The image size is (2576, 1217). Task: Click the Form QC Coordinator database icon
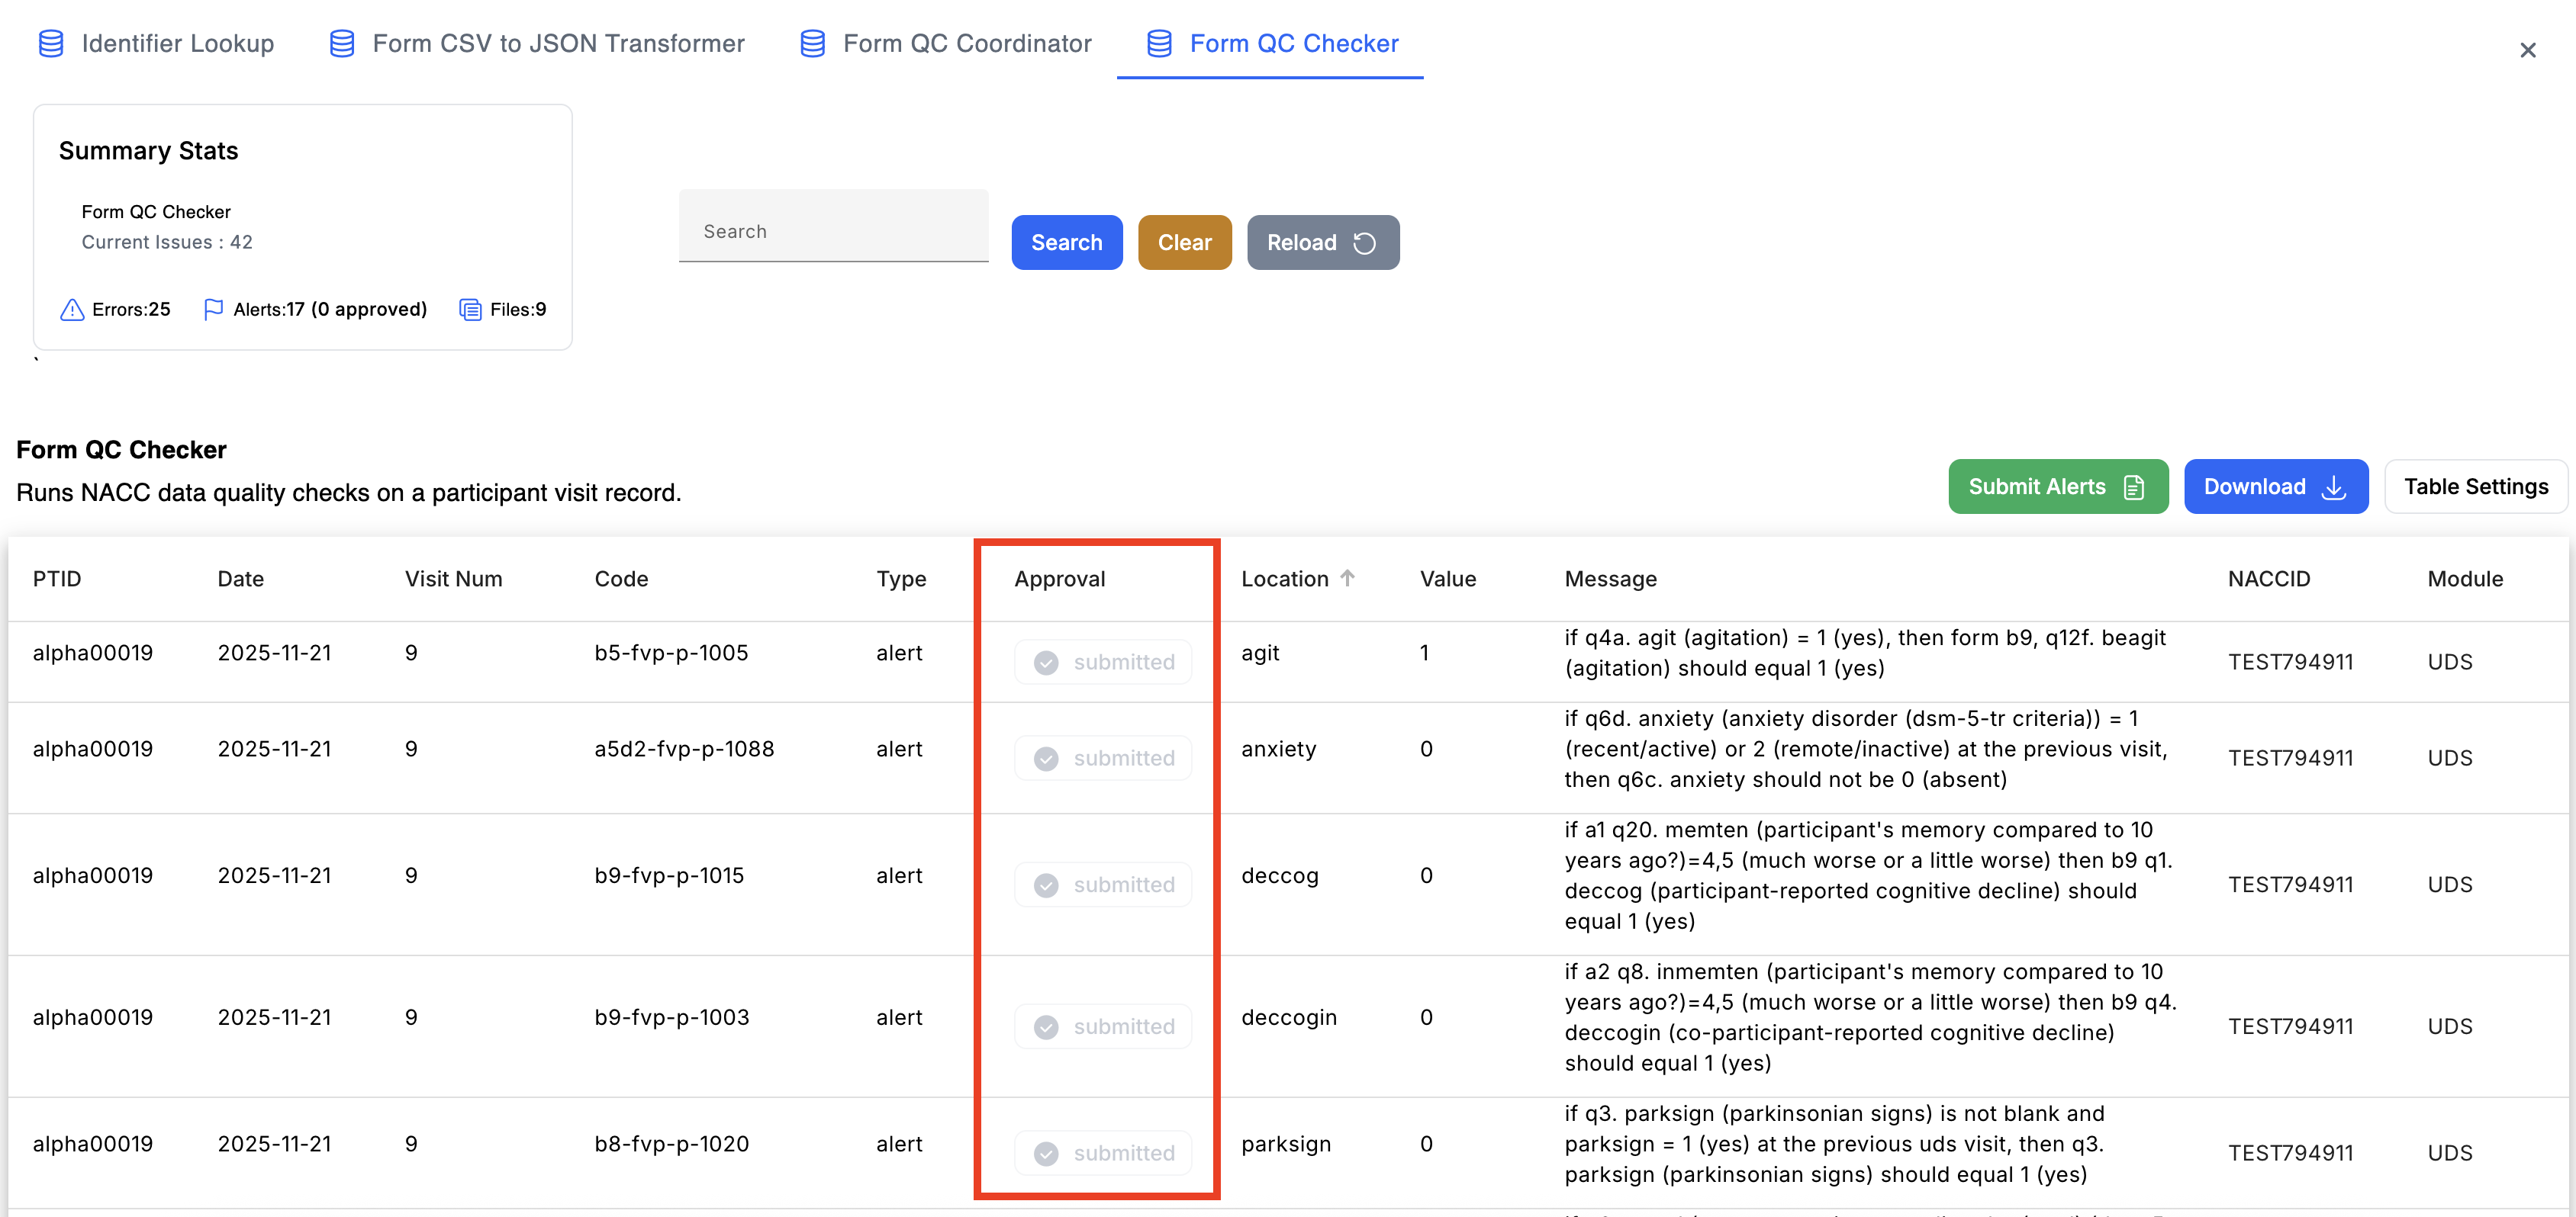point(813,43)
